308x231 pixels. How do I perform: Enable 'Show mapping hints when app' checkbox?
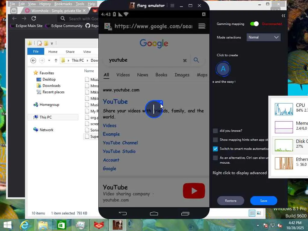[215, 140]
